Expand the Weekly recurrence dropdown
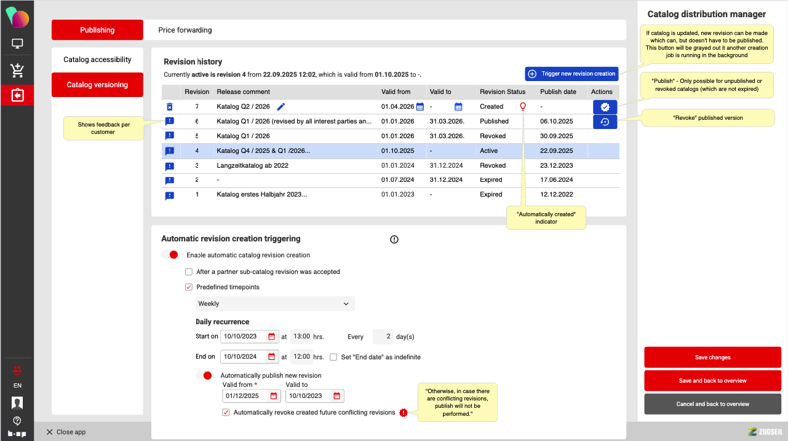788x441 pixels. pos(275,303)
